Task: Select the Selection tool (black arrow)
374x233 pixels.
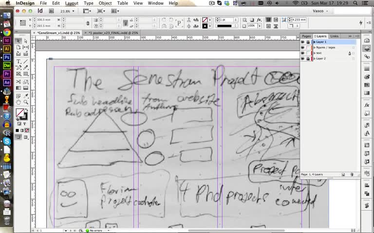Action: [19, 41]
